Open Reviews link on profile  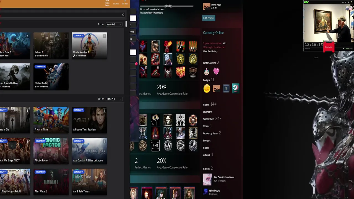(x=207, y=141)
